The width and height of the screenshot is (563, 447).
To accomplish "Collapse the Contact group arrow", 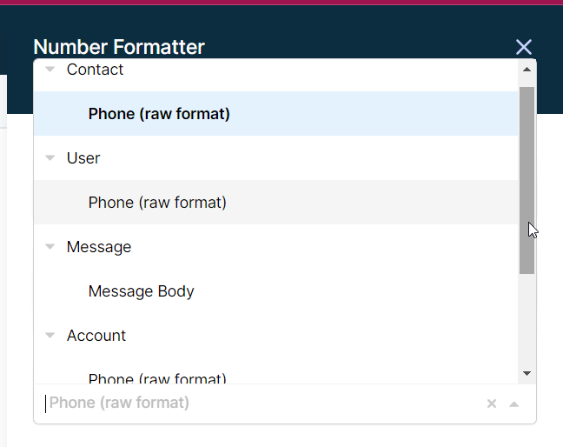I will coord(50,69).
